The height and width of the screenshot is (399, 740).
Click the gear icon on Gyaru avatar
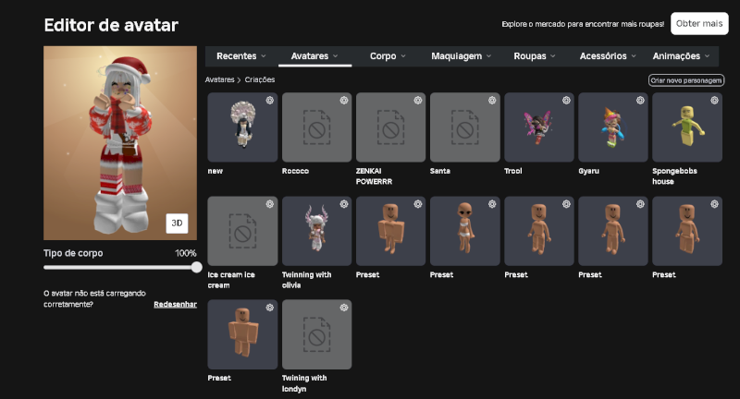(x=640, y=101)
